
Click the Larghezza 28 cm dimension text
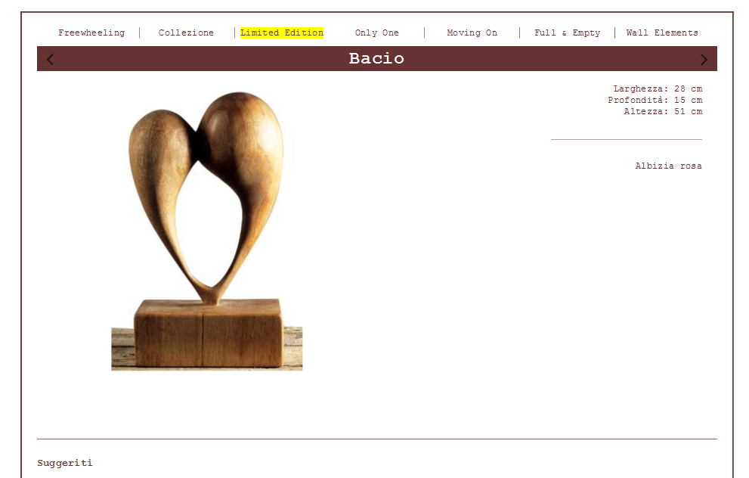(x=658, y=89)
